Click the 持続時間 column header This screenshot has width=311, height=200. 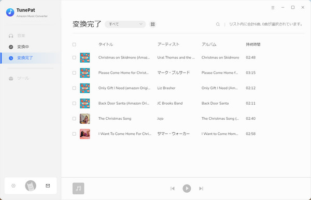pyautogui.click(x=253, y=45)
